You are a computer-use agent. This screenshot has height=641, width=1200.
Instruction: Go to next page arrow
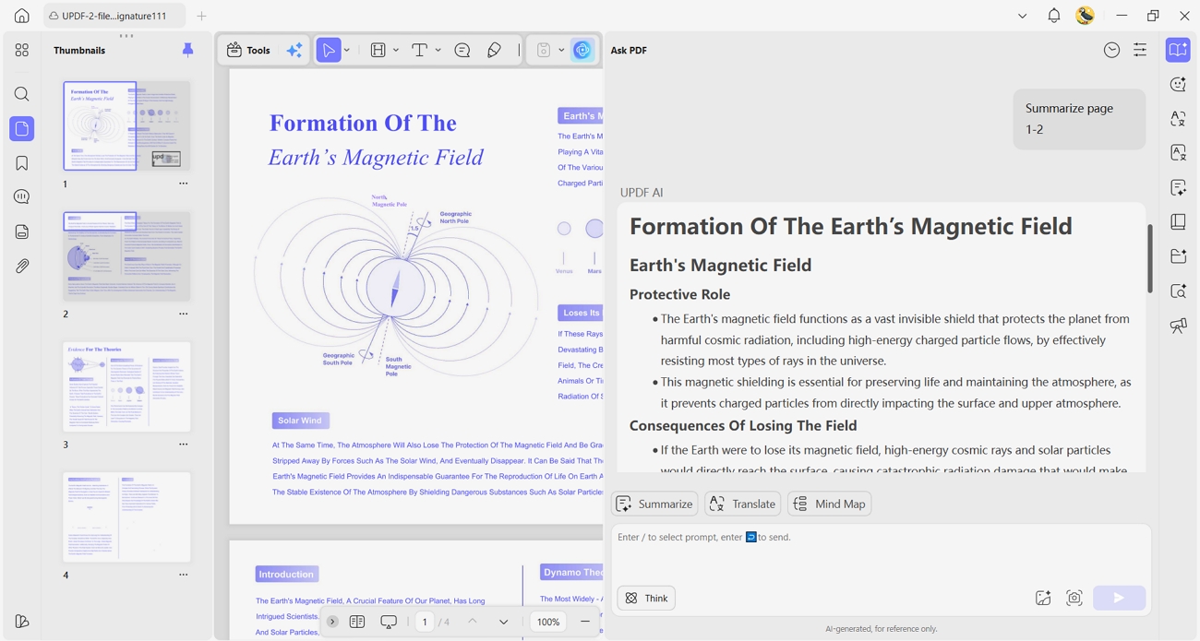click(503, 622)
